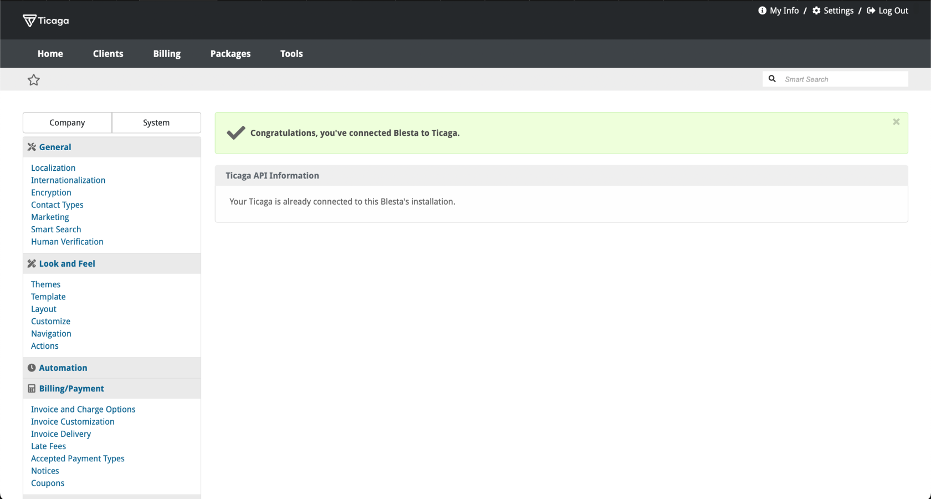Switch to the Company tab

tap(67, 123)
